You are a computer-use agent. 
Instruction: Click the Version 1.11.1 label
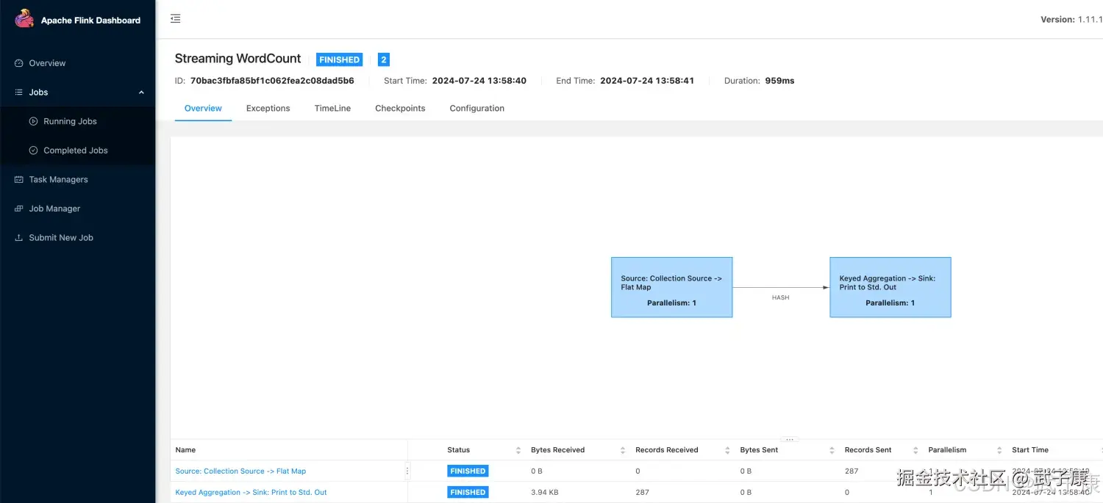point(1071,20)
